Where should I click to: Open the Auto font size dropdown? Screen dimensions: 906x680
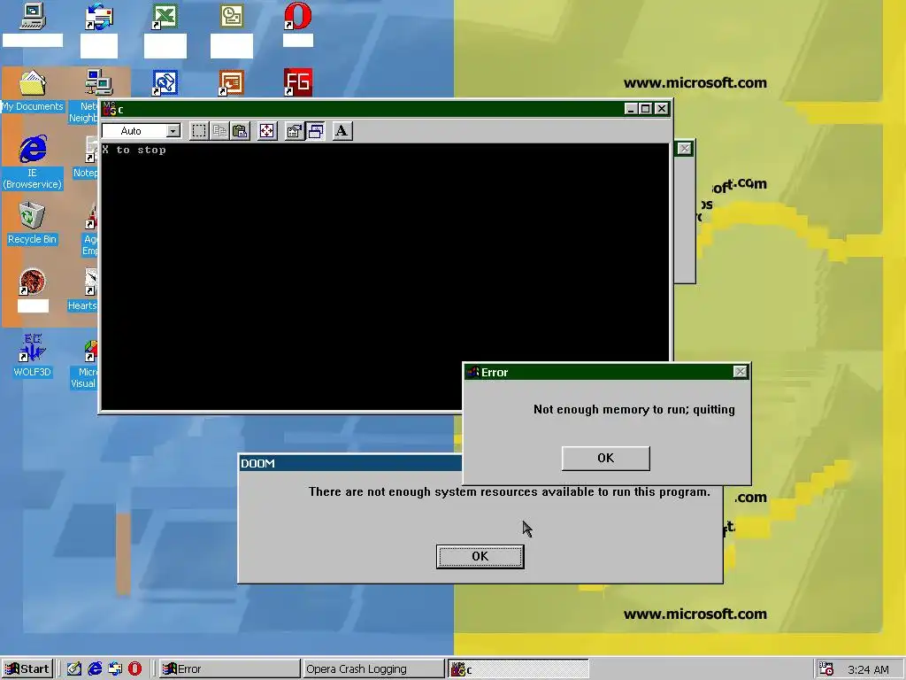(x=173, y=131)
